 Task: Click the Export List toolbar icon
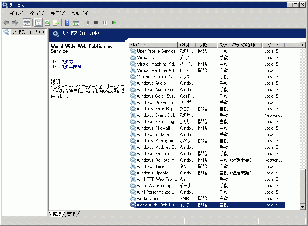(x=56, y=23)
